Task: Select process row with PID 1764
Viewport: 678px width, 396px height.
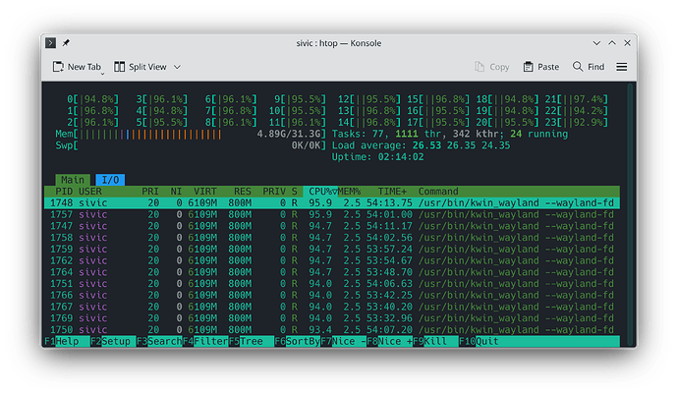Action: pyautogui.click(x=332, y=272)
